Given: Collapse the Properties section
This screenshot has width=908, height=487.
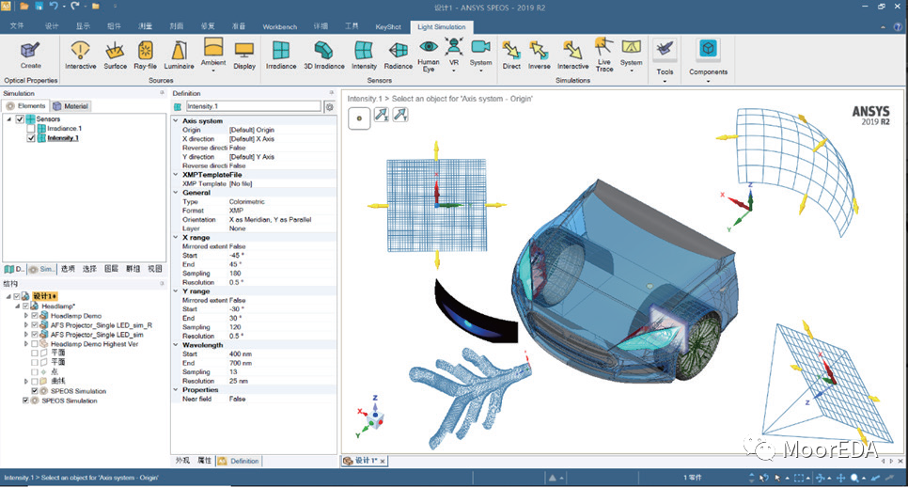Looking at the screenshot, I should coord(176,390).
